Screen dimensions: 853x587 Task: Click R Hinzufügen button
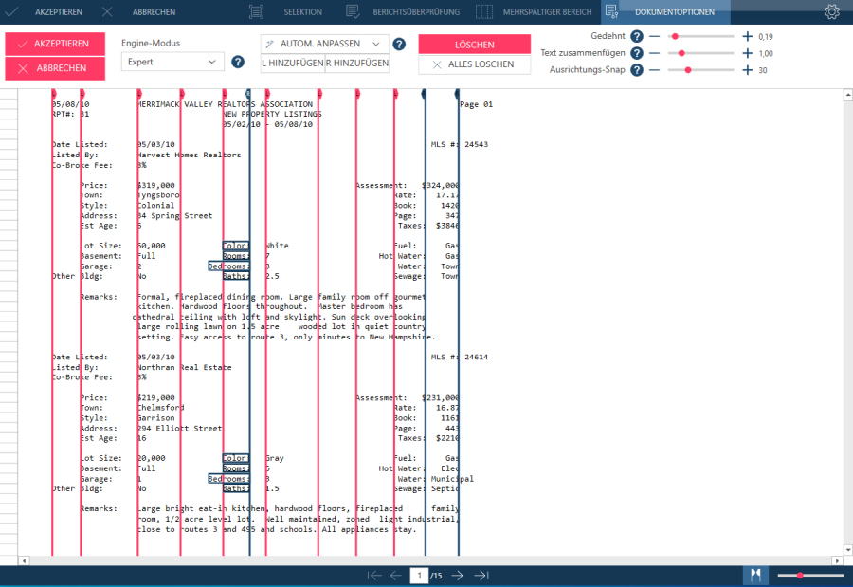(357, 64)
